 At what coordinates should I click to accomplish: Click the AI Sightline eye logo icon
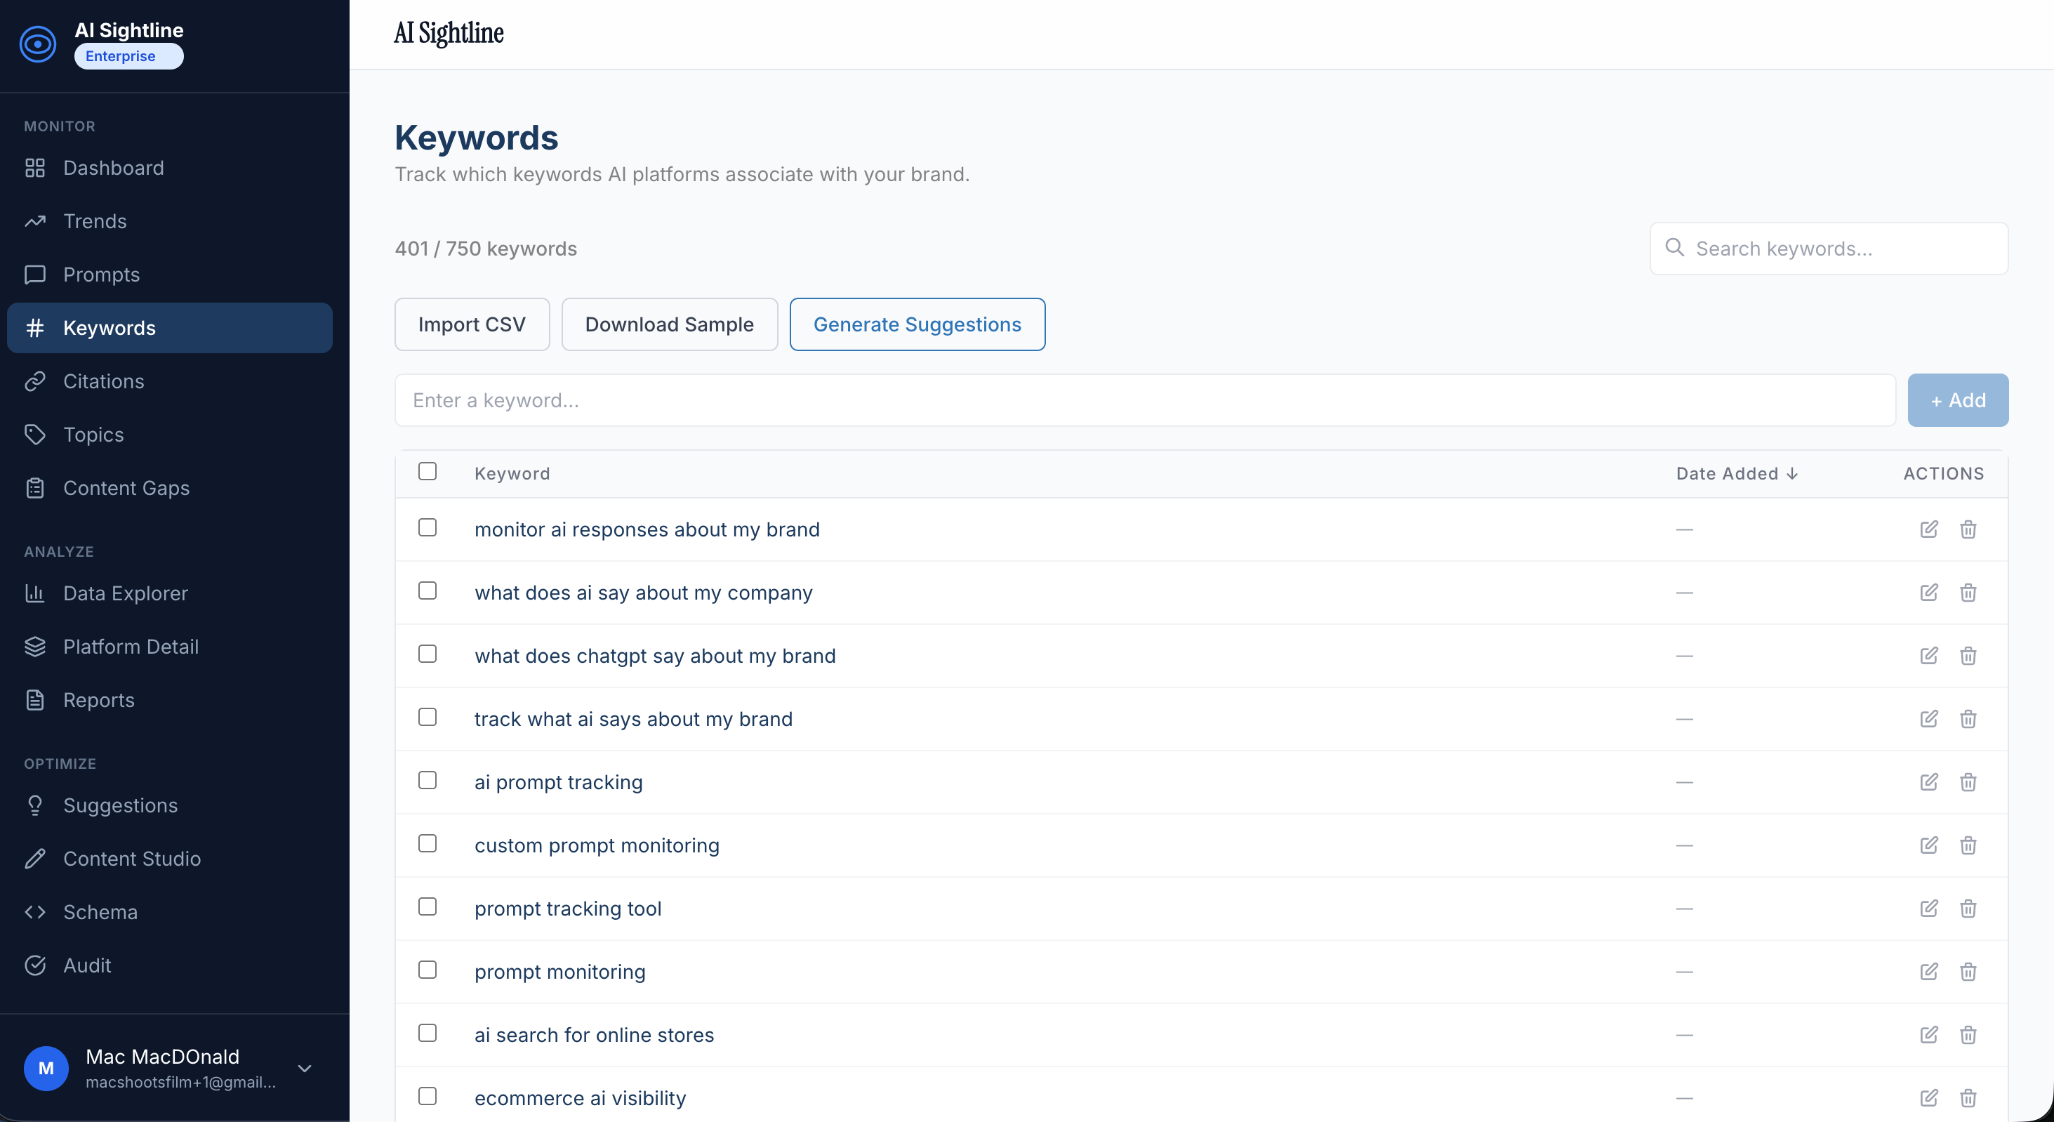click(37, 44)
